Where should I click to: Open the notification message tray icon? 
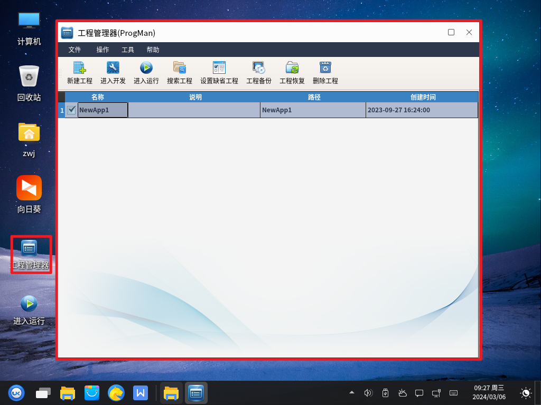[x=419, y=393]
